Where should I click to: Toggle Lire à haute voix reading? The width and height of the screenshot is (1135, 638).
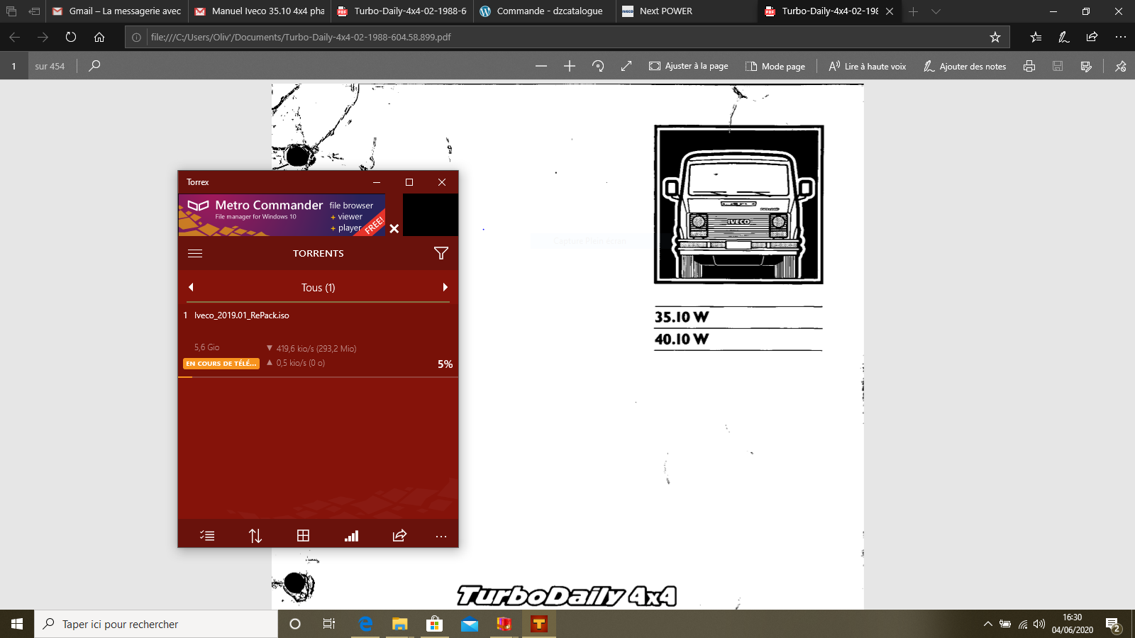pos(867,66)
